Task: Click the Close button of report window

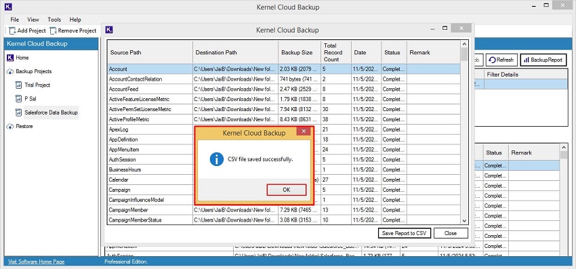Action: [x=451, y=233]
